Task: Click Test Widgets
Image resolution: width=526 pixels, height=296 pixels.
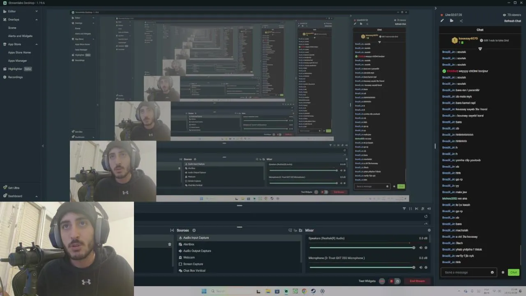Action: pyautogui.click(x=367, y=281)
